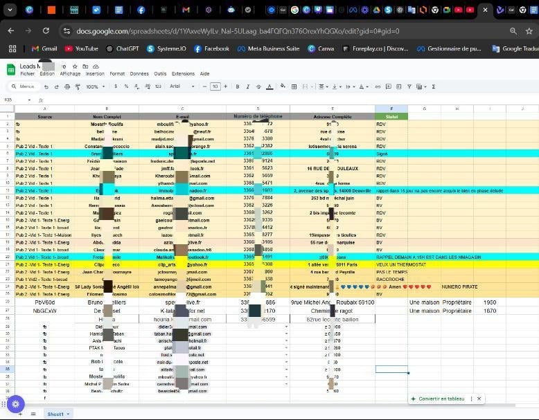Check the cloud save status icon

96,66
